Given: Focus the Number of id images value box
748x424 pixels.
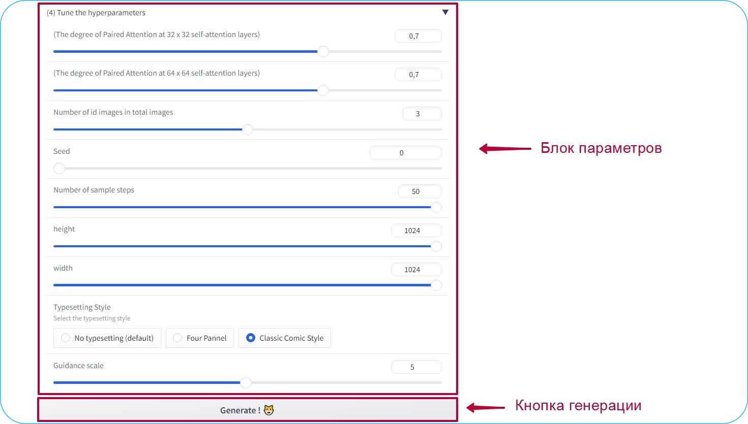Looking at the screenshot, I should click(x=422, y=113).
